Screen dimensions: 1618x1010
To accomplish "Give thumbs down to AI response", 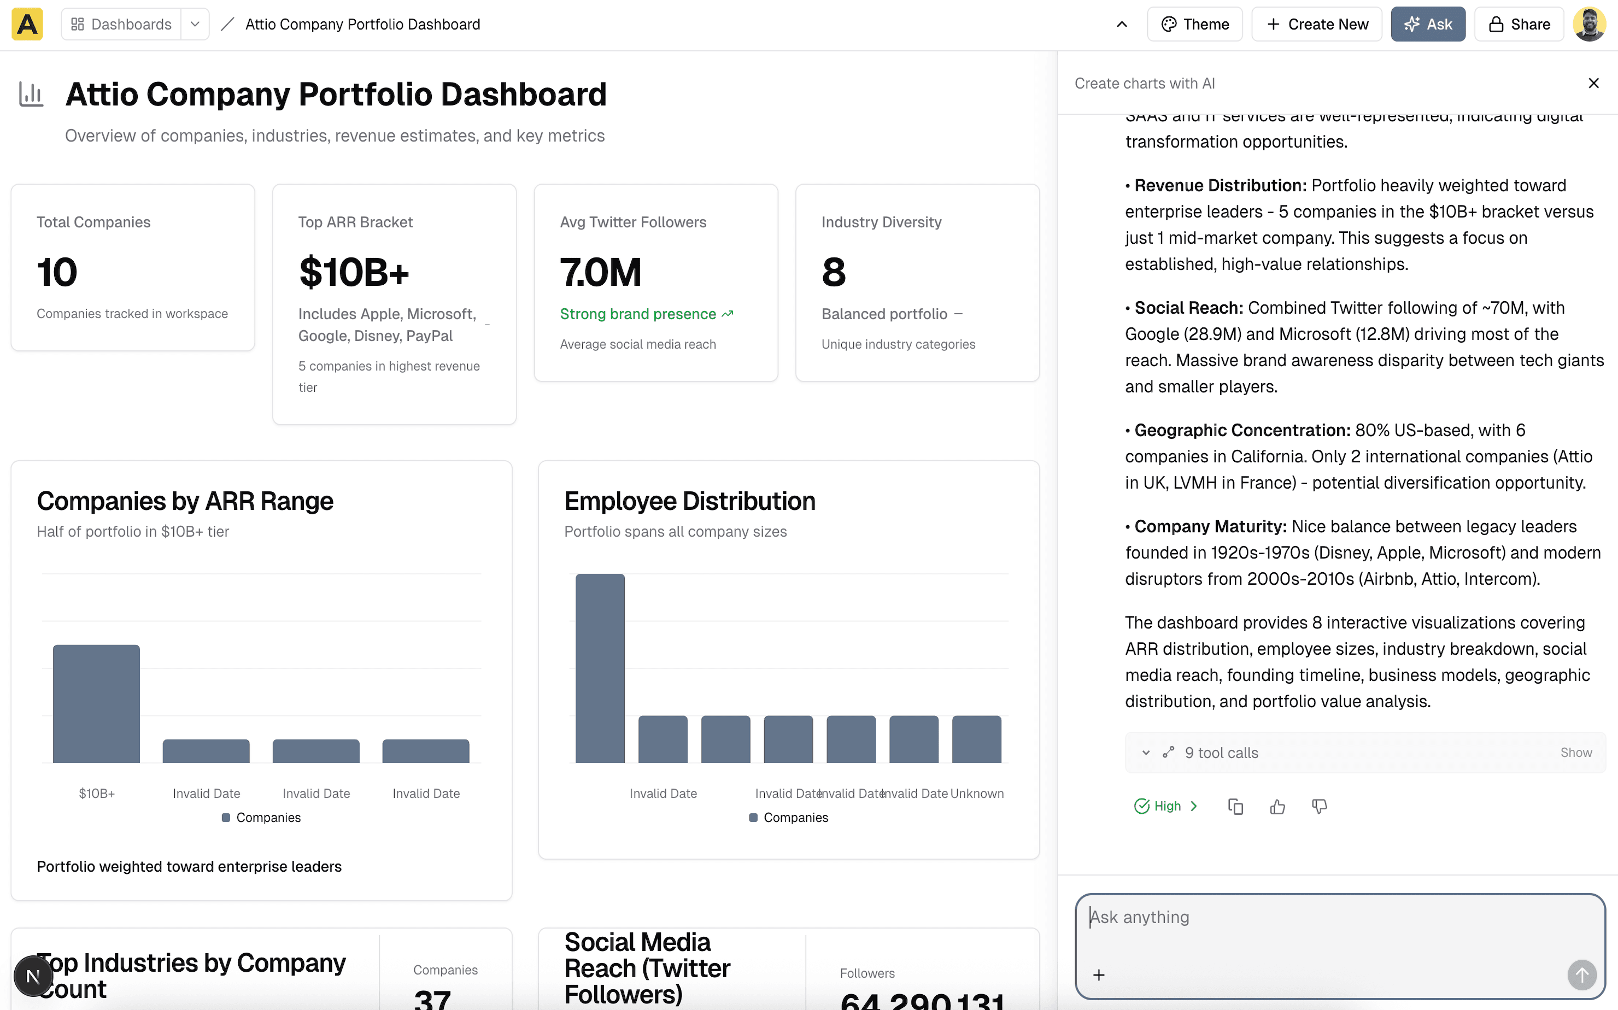I will [x=1318, y=806].
